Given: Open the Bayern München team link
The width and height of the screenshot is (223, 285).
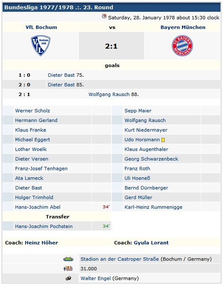Looking at the screenshot, I should click(x=183, y=27).
